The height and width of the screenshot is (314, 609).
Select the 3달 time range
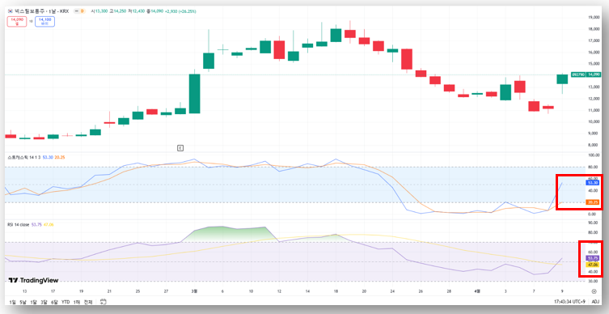[x=44, y=302]
